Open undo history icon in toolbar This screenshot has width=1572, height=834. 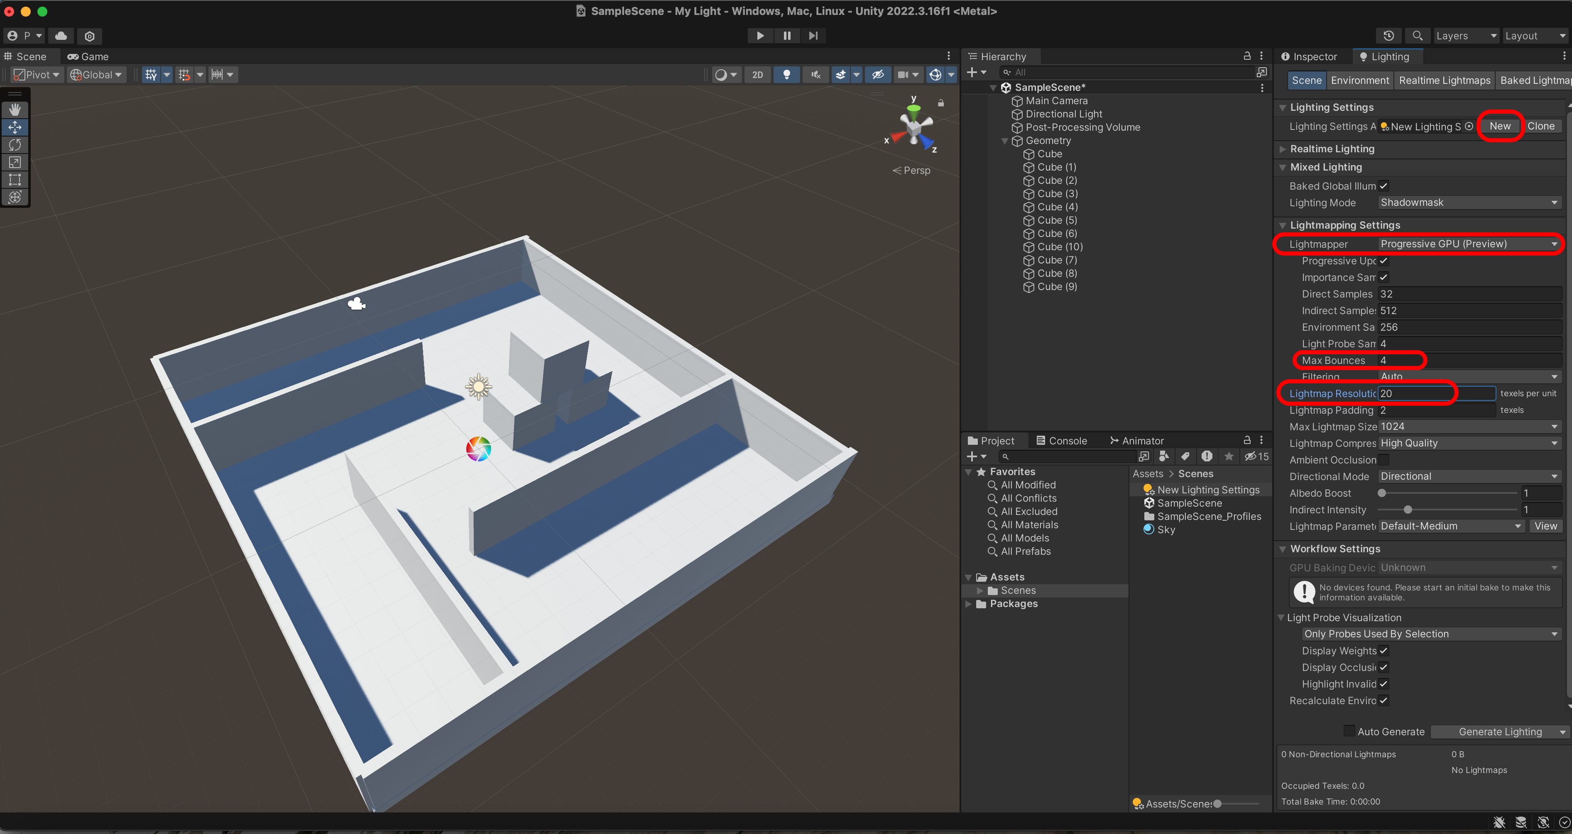[x=1388, y=36]
